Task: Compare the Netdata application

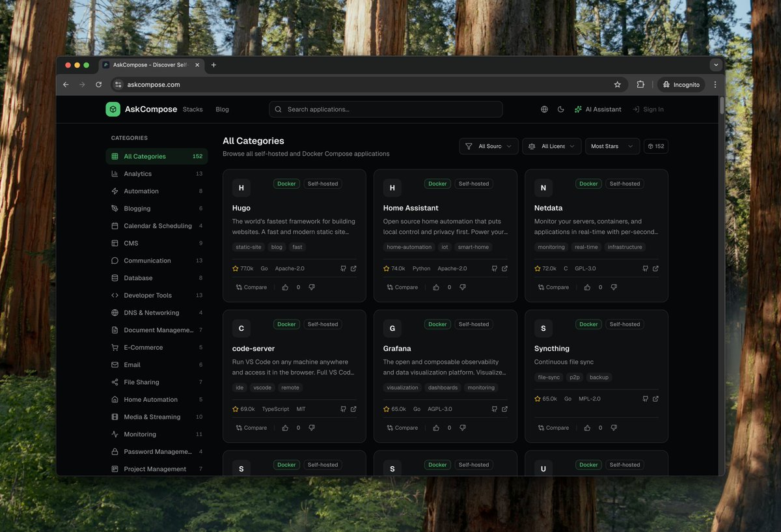Action: click(553, 287)
